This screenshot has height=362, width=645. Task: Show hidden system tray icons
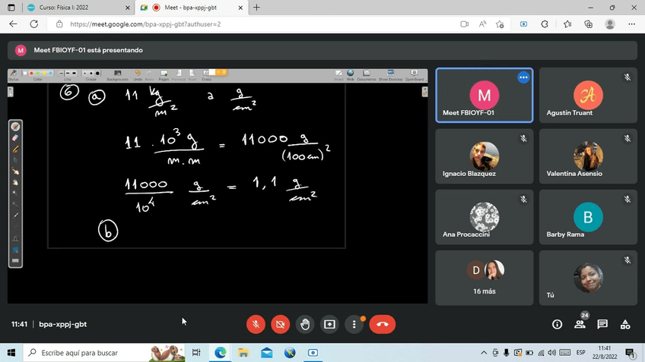click(484, 353)
